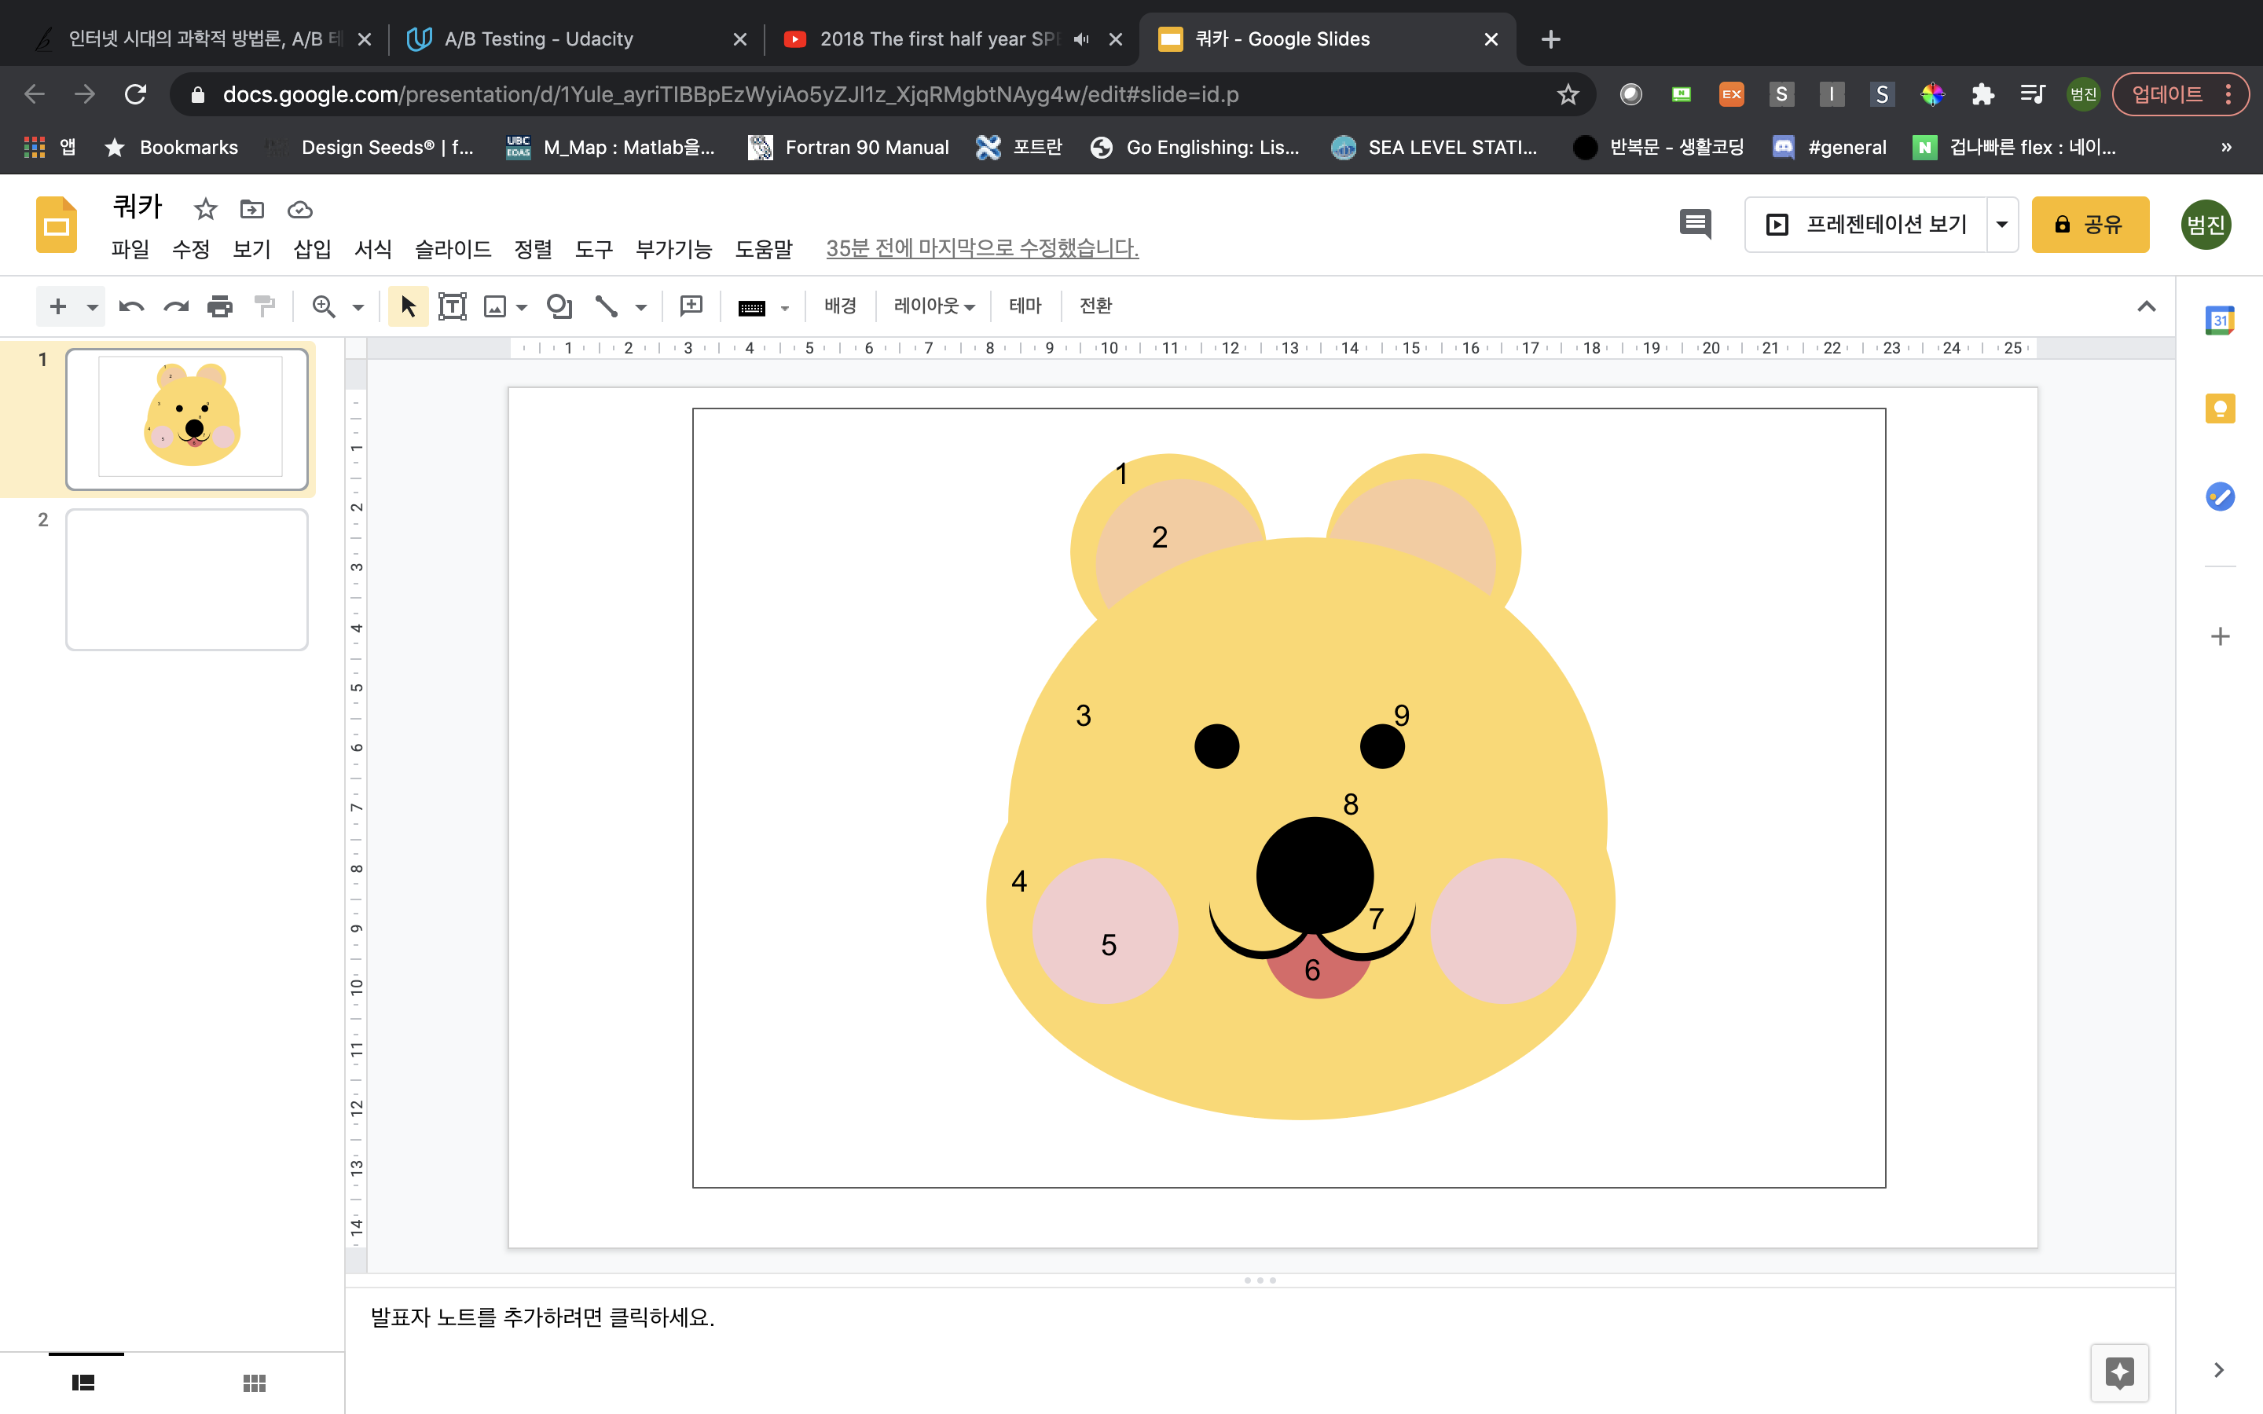Click the insert image icon
The image size is (2263, 1414).
point(495,306)
